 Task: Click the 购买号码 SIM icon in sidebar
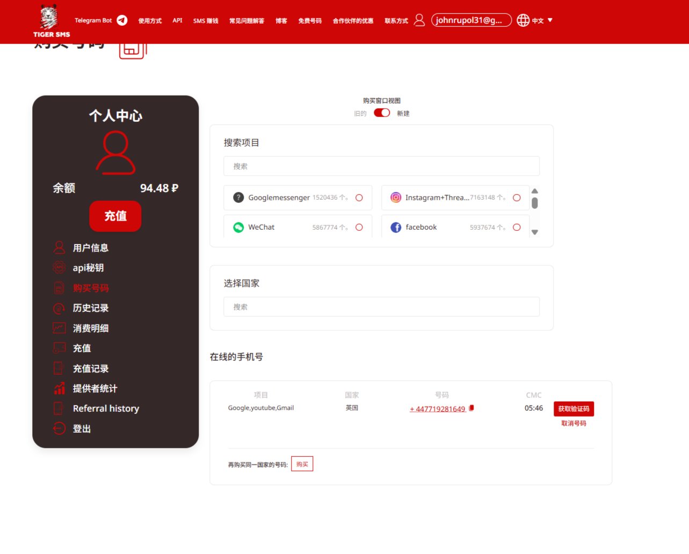point(59,288)
